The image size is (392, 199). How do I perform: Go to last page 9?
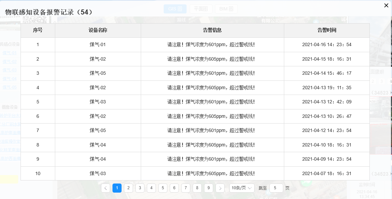[208, 188]
